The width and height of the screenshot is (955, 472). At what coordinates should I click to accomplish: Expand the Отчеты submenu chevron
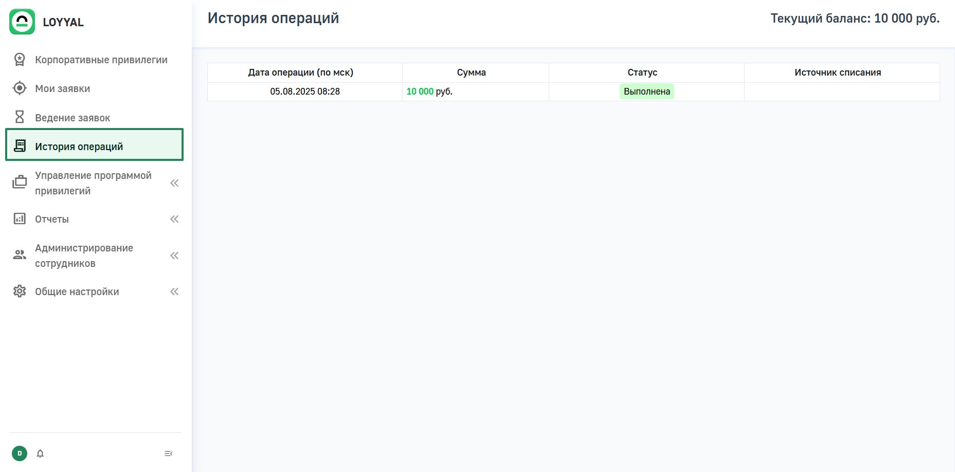pyautogui.click(x=174, y=219)
